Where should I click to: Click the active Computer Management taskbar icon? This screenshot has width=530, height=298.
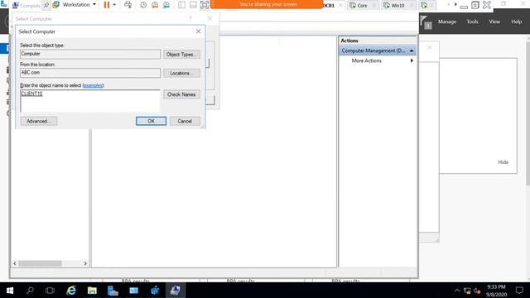175,291
